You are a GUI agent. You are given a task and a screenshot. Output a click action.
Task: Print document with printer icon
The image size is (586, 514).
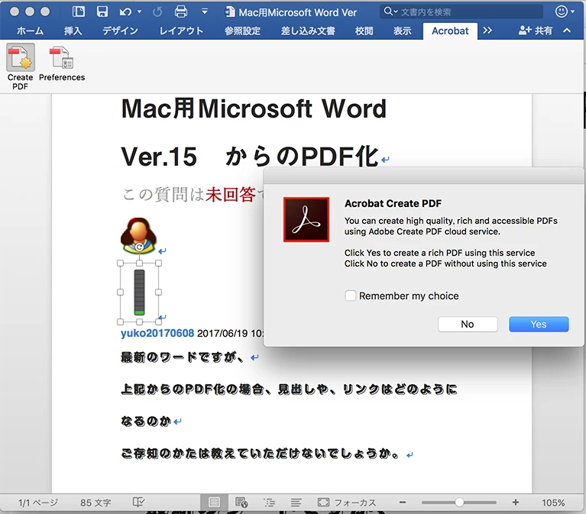coord(181,11)
